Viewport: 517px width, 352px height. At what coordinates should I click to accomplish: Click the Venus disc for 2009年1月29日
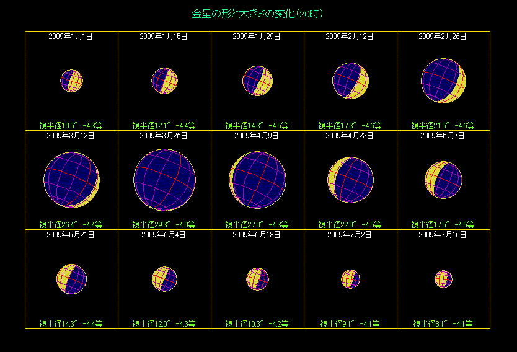pyautogui.click(x=257, y=81)
